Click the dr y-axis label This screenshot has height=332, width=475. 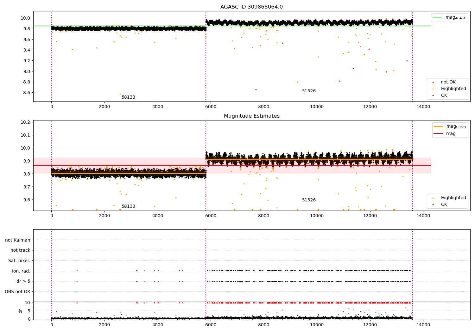pos(21,311)
